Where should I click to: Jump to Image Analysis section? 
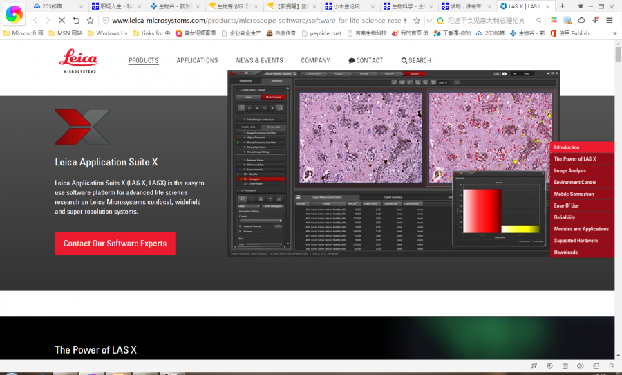click(582, 170)
